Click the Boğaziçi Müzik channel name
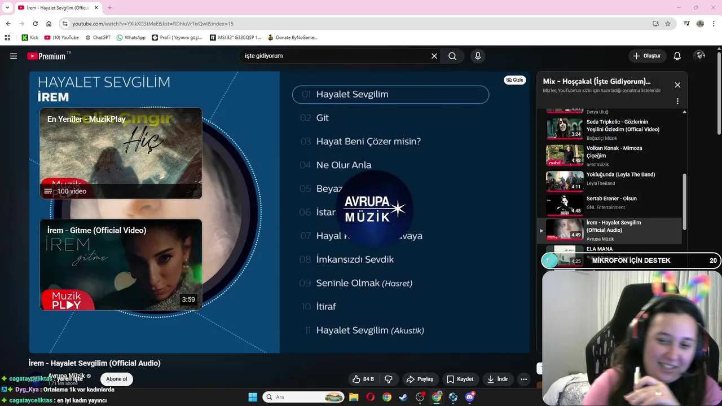The image size is (722, 406). [602, 138]
